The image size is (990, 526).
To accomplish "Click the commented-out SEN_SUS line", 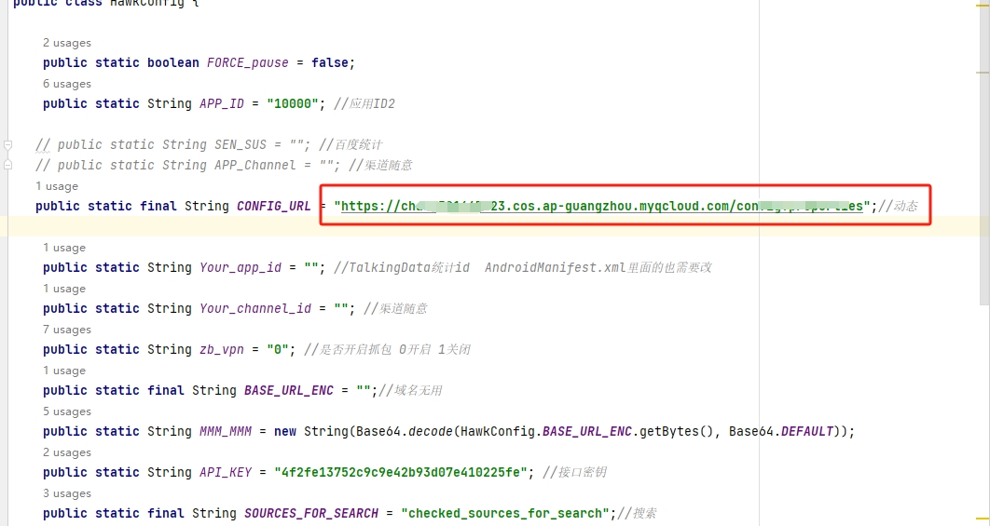I will coord(209,145).
